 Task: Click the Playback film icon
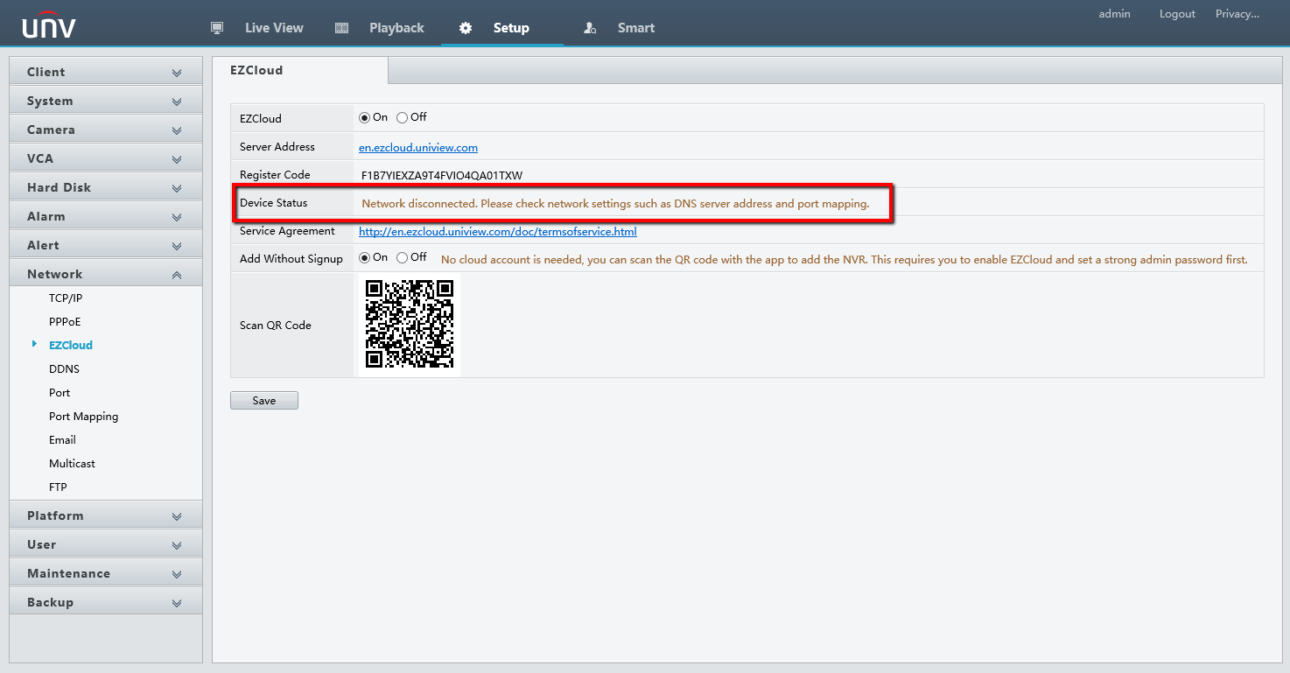click(x=342, y=28)
